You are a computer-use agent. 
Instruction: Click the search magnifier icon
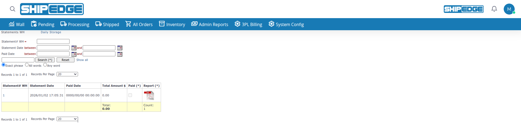click(12, 9)
